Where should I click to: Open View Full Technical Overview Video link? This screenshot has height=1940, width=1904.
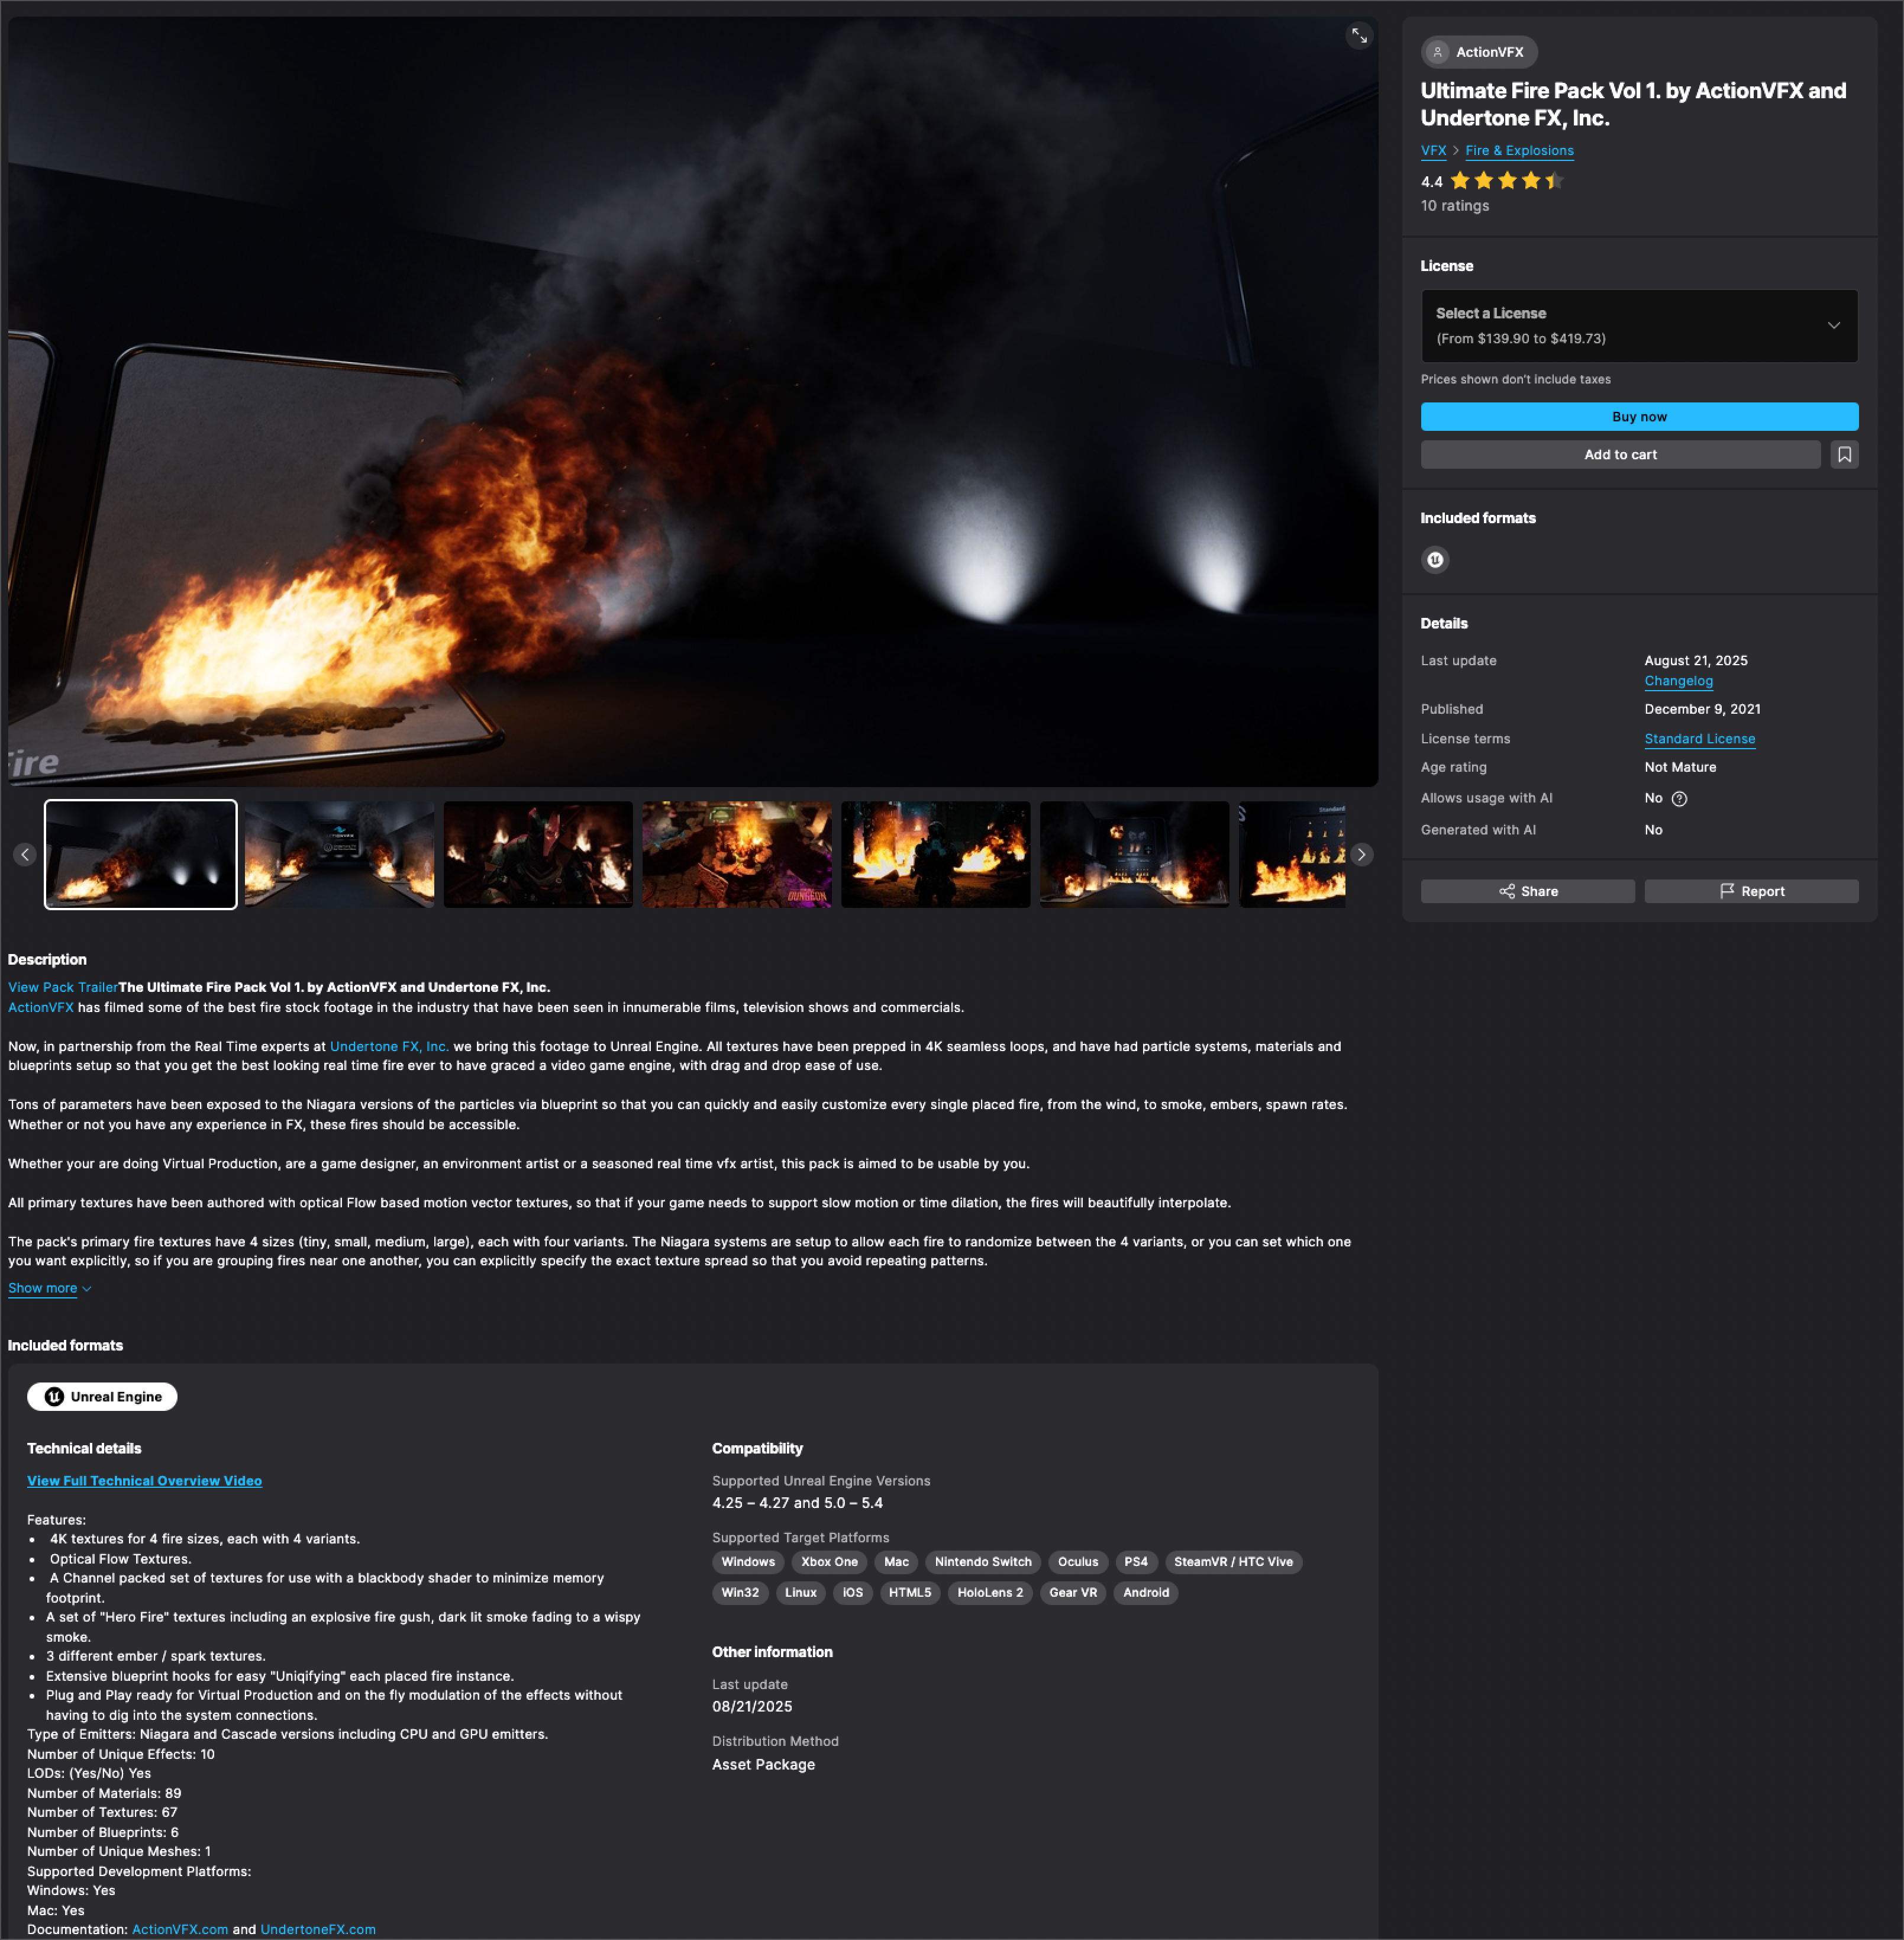[x=144, y=1481]
